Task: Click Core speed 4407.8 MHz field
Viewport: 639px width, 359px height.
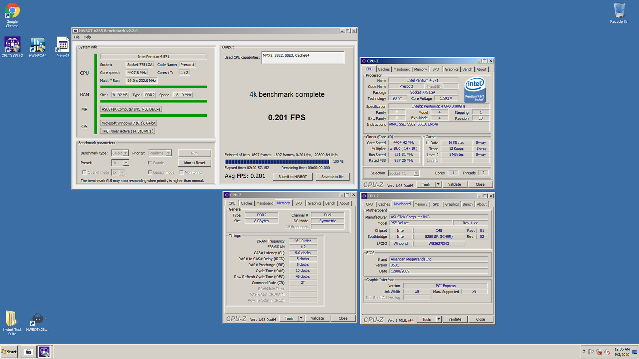Action: click(x=137, y=73)
